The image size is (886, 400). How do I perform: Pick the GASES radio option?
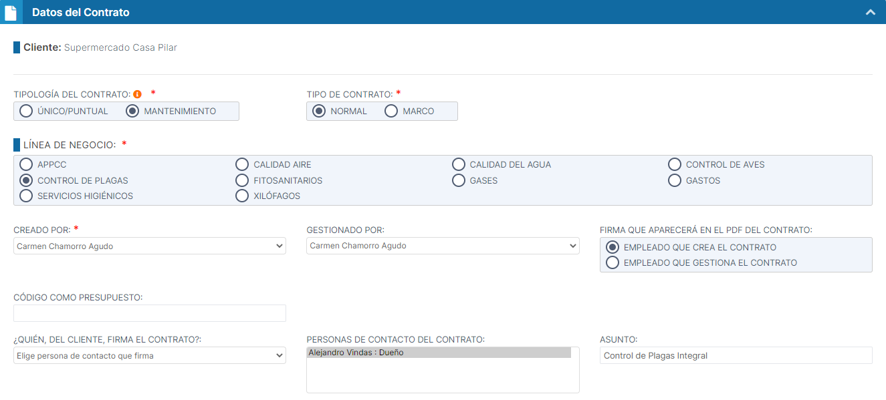(458, 180)
